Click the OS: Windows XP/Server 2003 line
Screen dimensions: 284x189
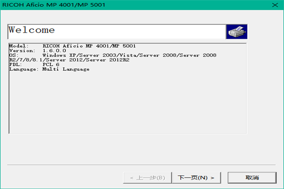tap(113, 55)
